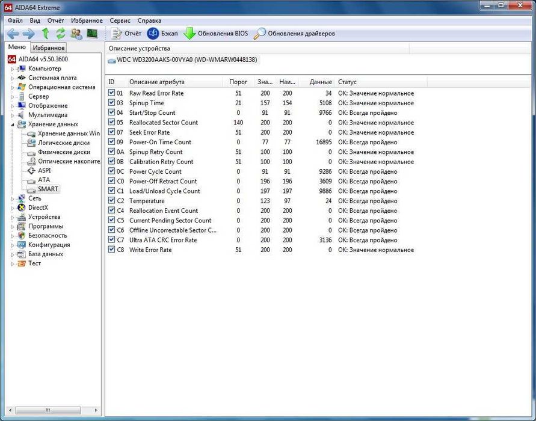Click the sidebar horizontal scrollbar thumb

(48, 410)
